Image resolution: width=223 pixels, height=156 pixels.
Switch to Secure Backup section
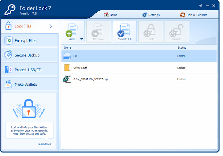[x=29, y=55]
